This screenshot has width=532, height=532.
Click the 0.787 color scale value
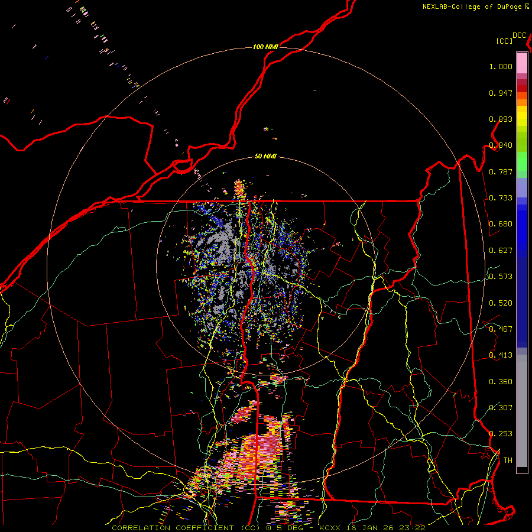501,171
